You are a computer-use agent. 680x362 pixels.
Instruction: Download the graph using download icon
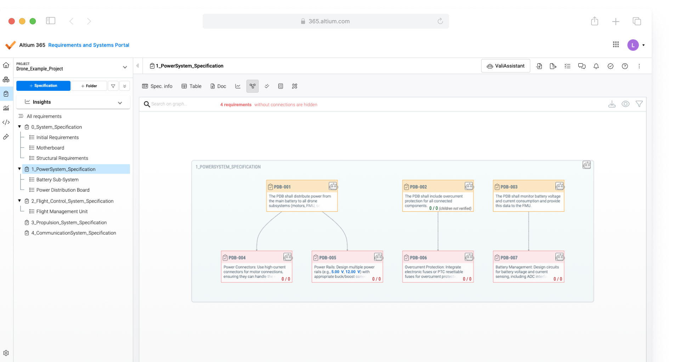612,104
